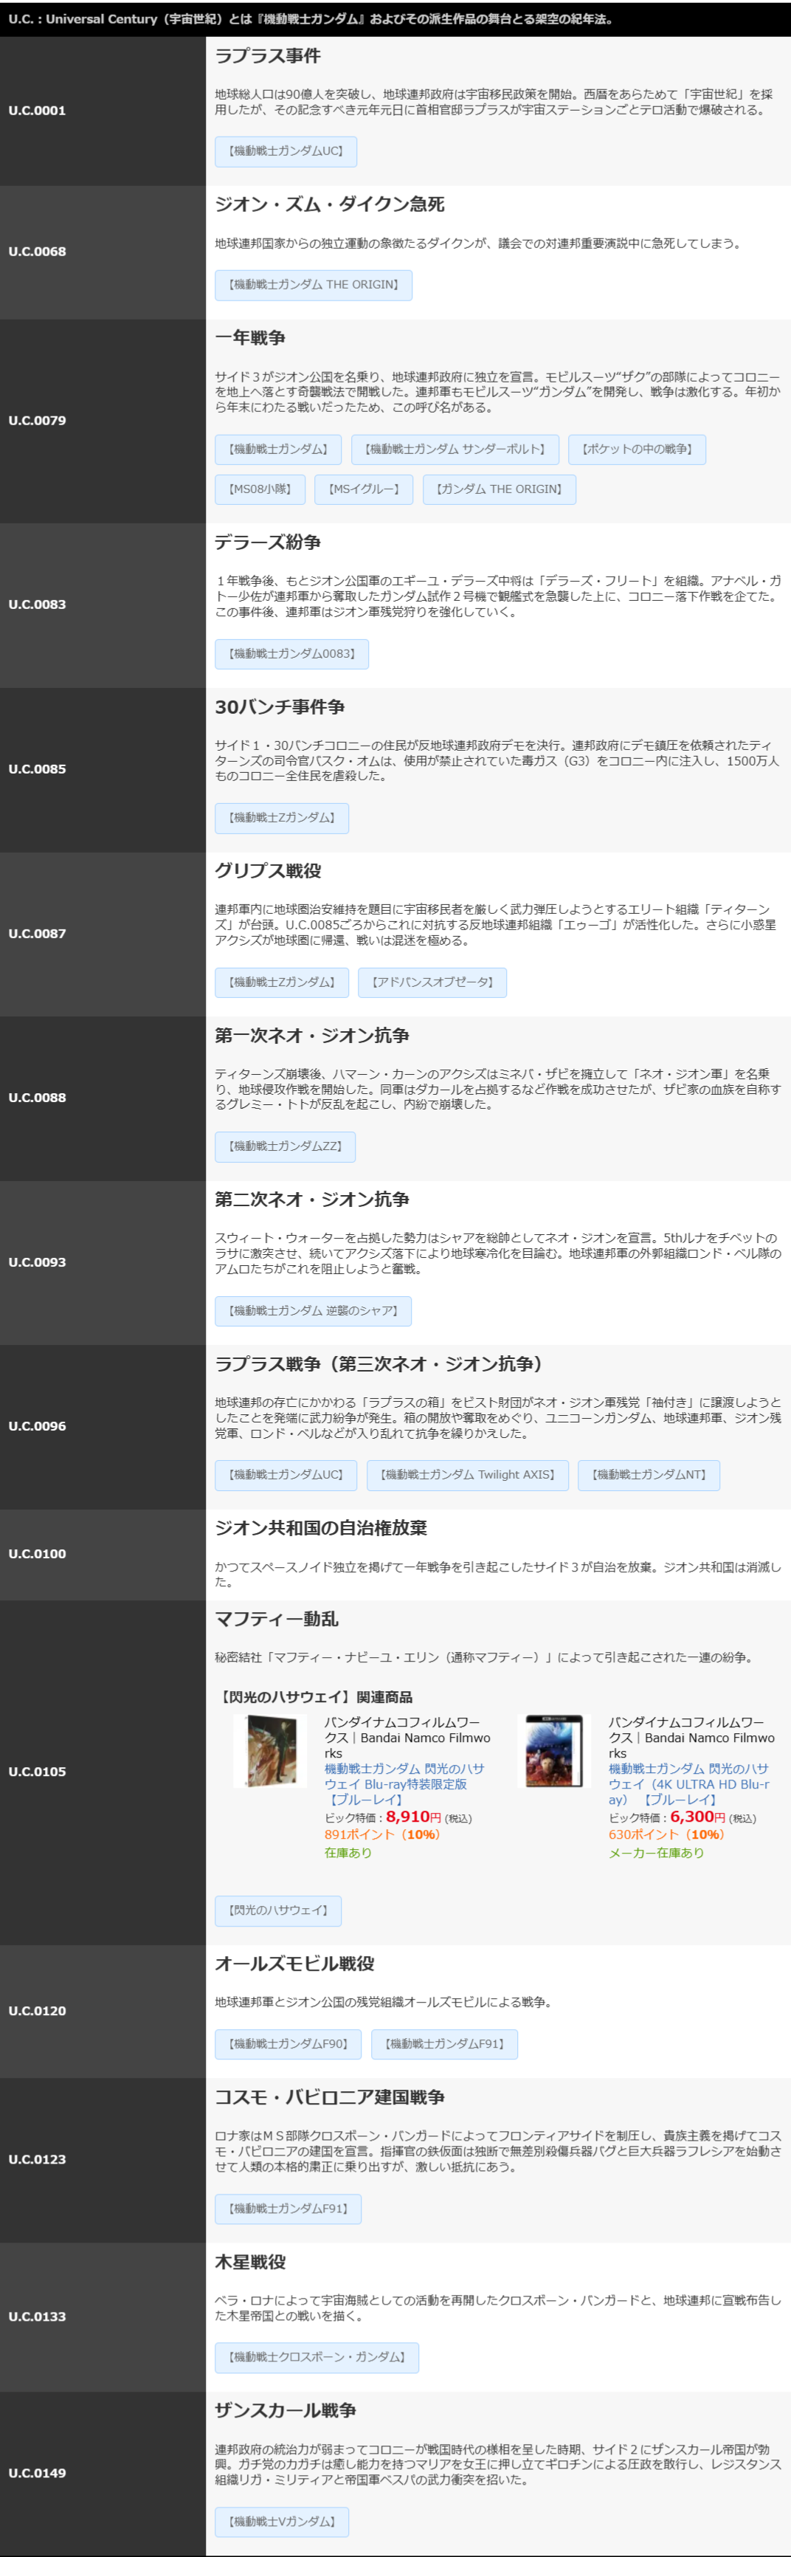Open the 機動戦士Vガンダム tag
791x2557 pixels.
[282, 2522]
